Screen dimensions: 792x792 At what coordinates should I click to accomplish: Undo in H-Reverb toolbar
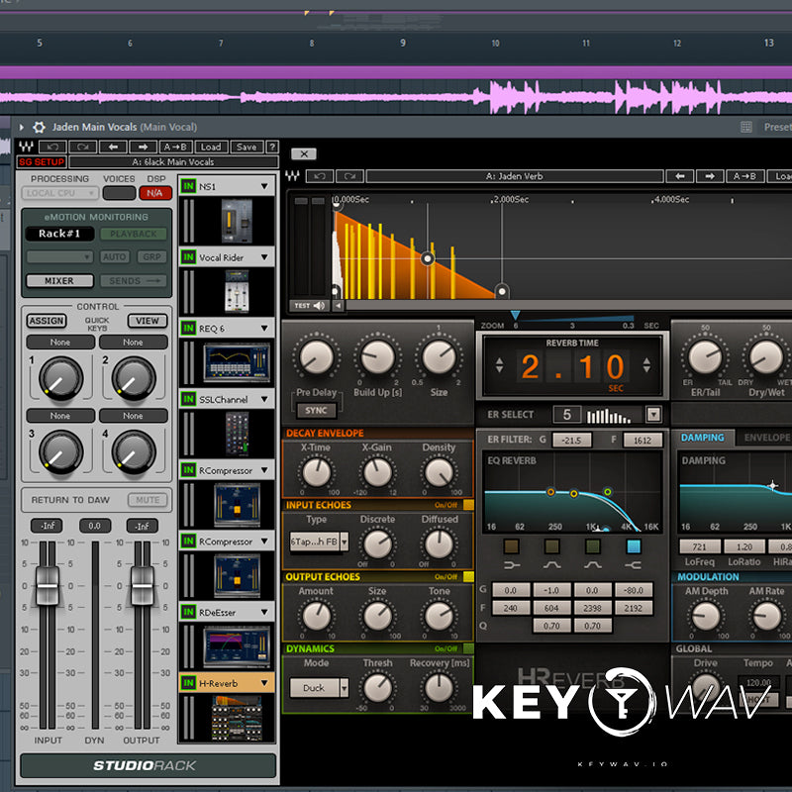click(320, 176)
